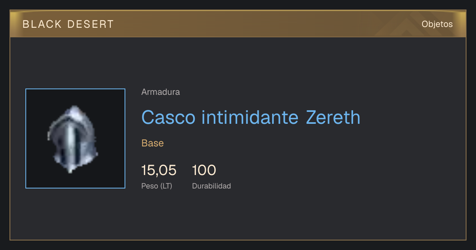
Task: Click the Armadura category label
Action: click(161, 92)
